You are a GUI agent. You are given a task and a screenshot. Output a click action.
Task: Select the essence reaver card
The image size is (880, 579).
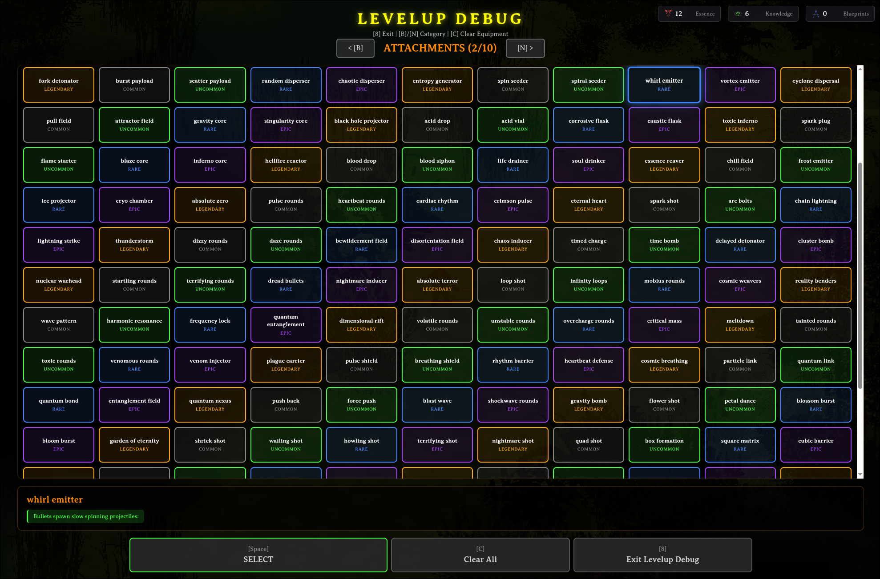[x=664, y=165]
